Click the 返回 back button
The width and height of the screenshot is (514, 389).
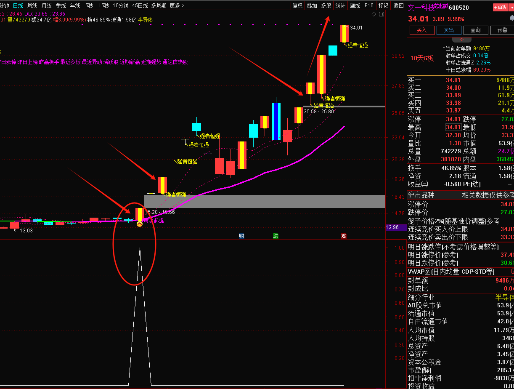(398, 5)
